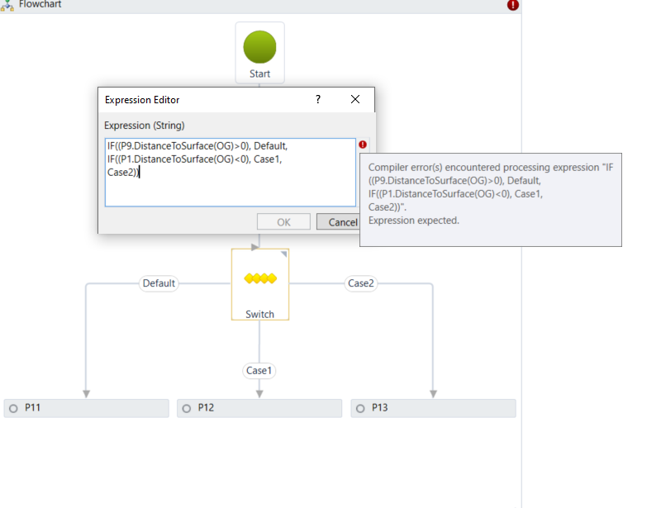Cancel the Expression Editor dialog
This screenshot has width=661, height=508.
pos(339,221)
